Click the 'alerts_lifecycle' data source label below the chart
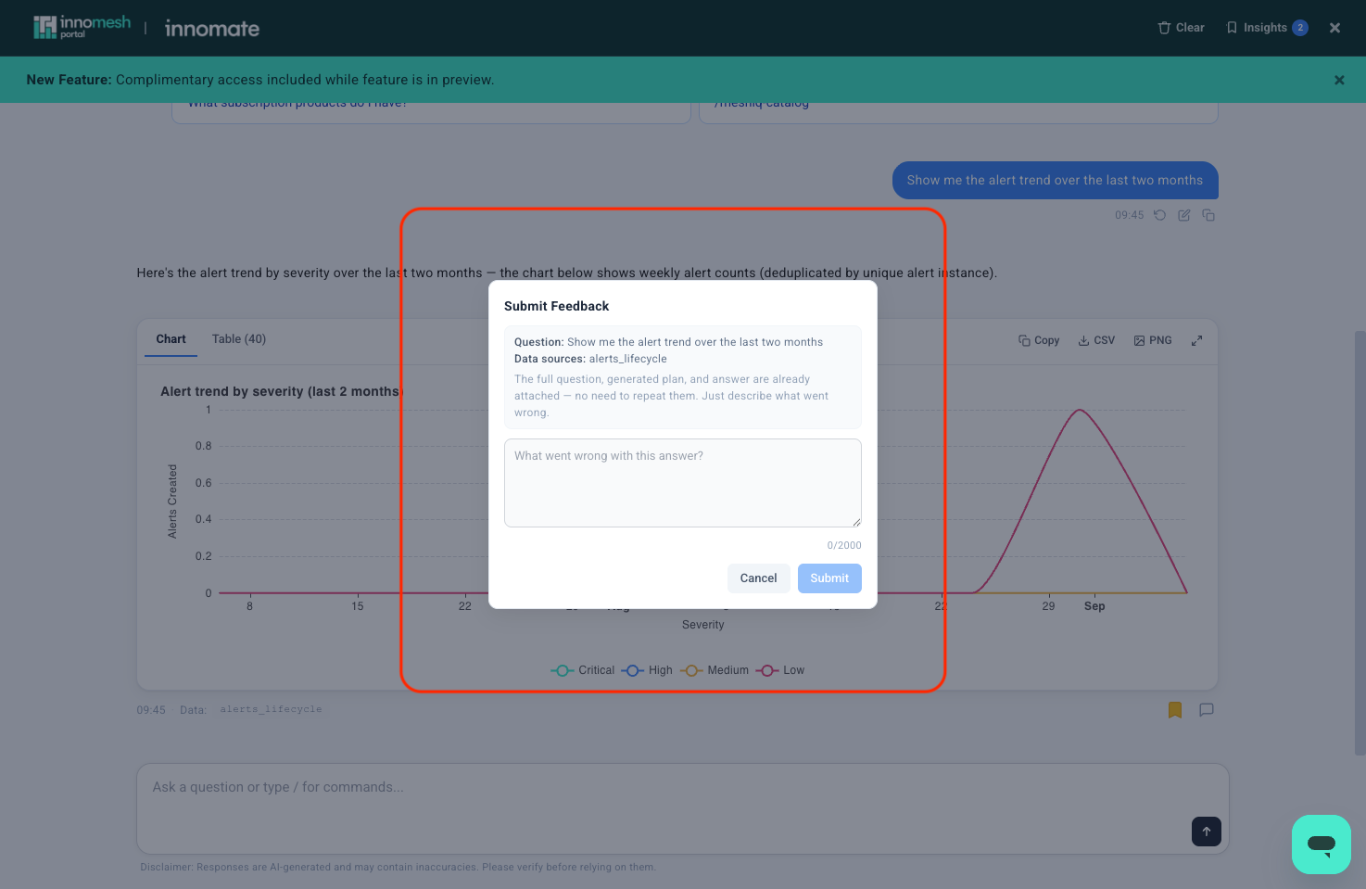The height and width of the screenshot is (889, 1366). click(271, 710)
